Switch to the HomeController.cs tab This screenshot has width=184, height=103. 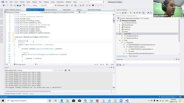point(51,10)
